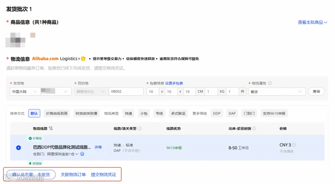The height and width of the screenshot is (184, 335).
Task: Open the 设置多包裹 link
Action: (x=174, y=83)
